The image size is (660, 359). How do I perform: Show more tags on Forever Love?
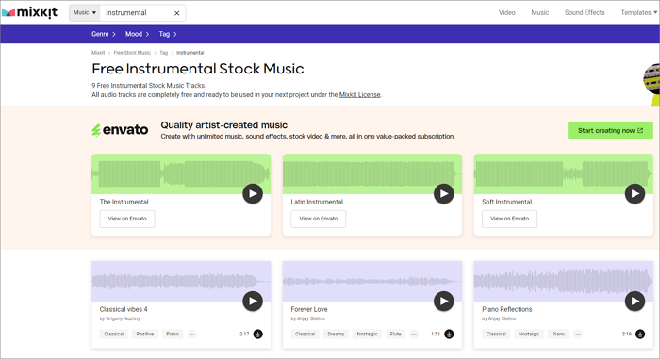[414, 335]
